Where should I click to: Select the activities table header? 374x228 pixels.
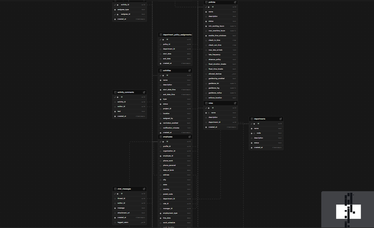click(175, 71)
